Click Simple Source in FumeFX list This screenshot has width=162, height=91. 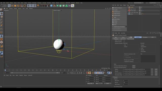[119, 12]
